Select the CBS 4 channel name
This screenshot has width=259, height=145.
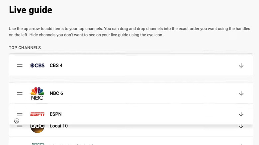tap(56, 66)
